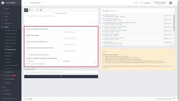This screenshot has height=101, width=179.
Task: Toggle status circle of 'Анализ заблокированных ТХ'
Action: click(103, 35)
